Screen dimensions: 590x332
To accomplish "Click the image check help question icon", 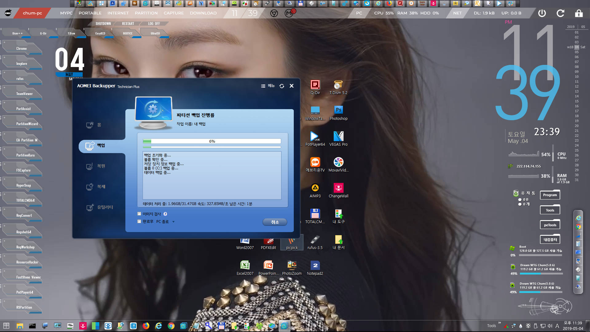I will tap(165, 214).
